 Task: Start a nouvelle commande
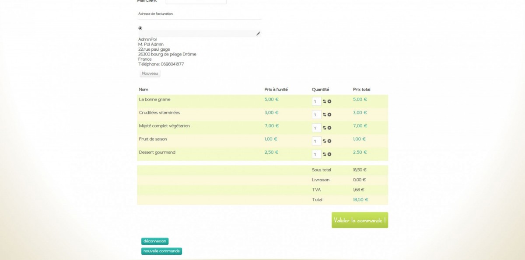click(161, 251)
